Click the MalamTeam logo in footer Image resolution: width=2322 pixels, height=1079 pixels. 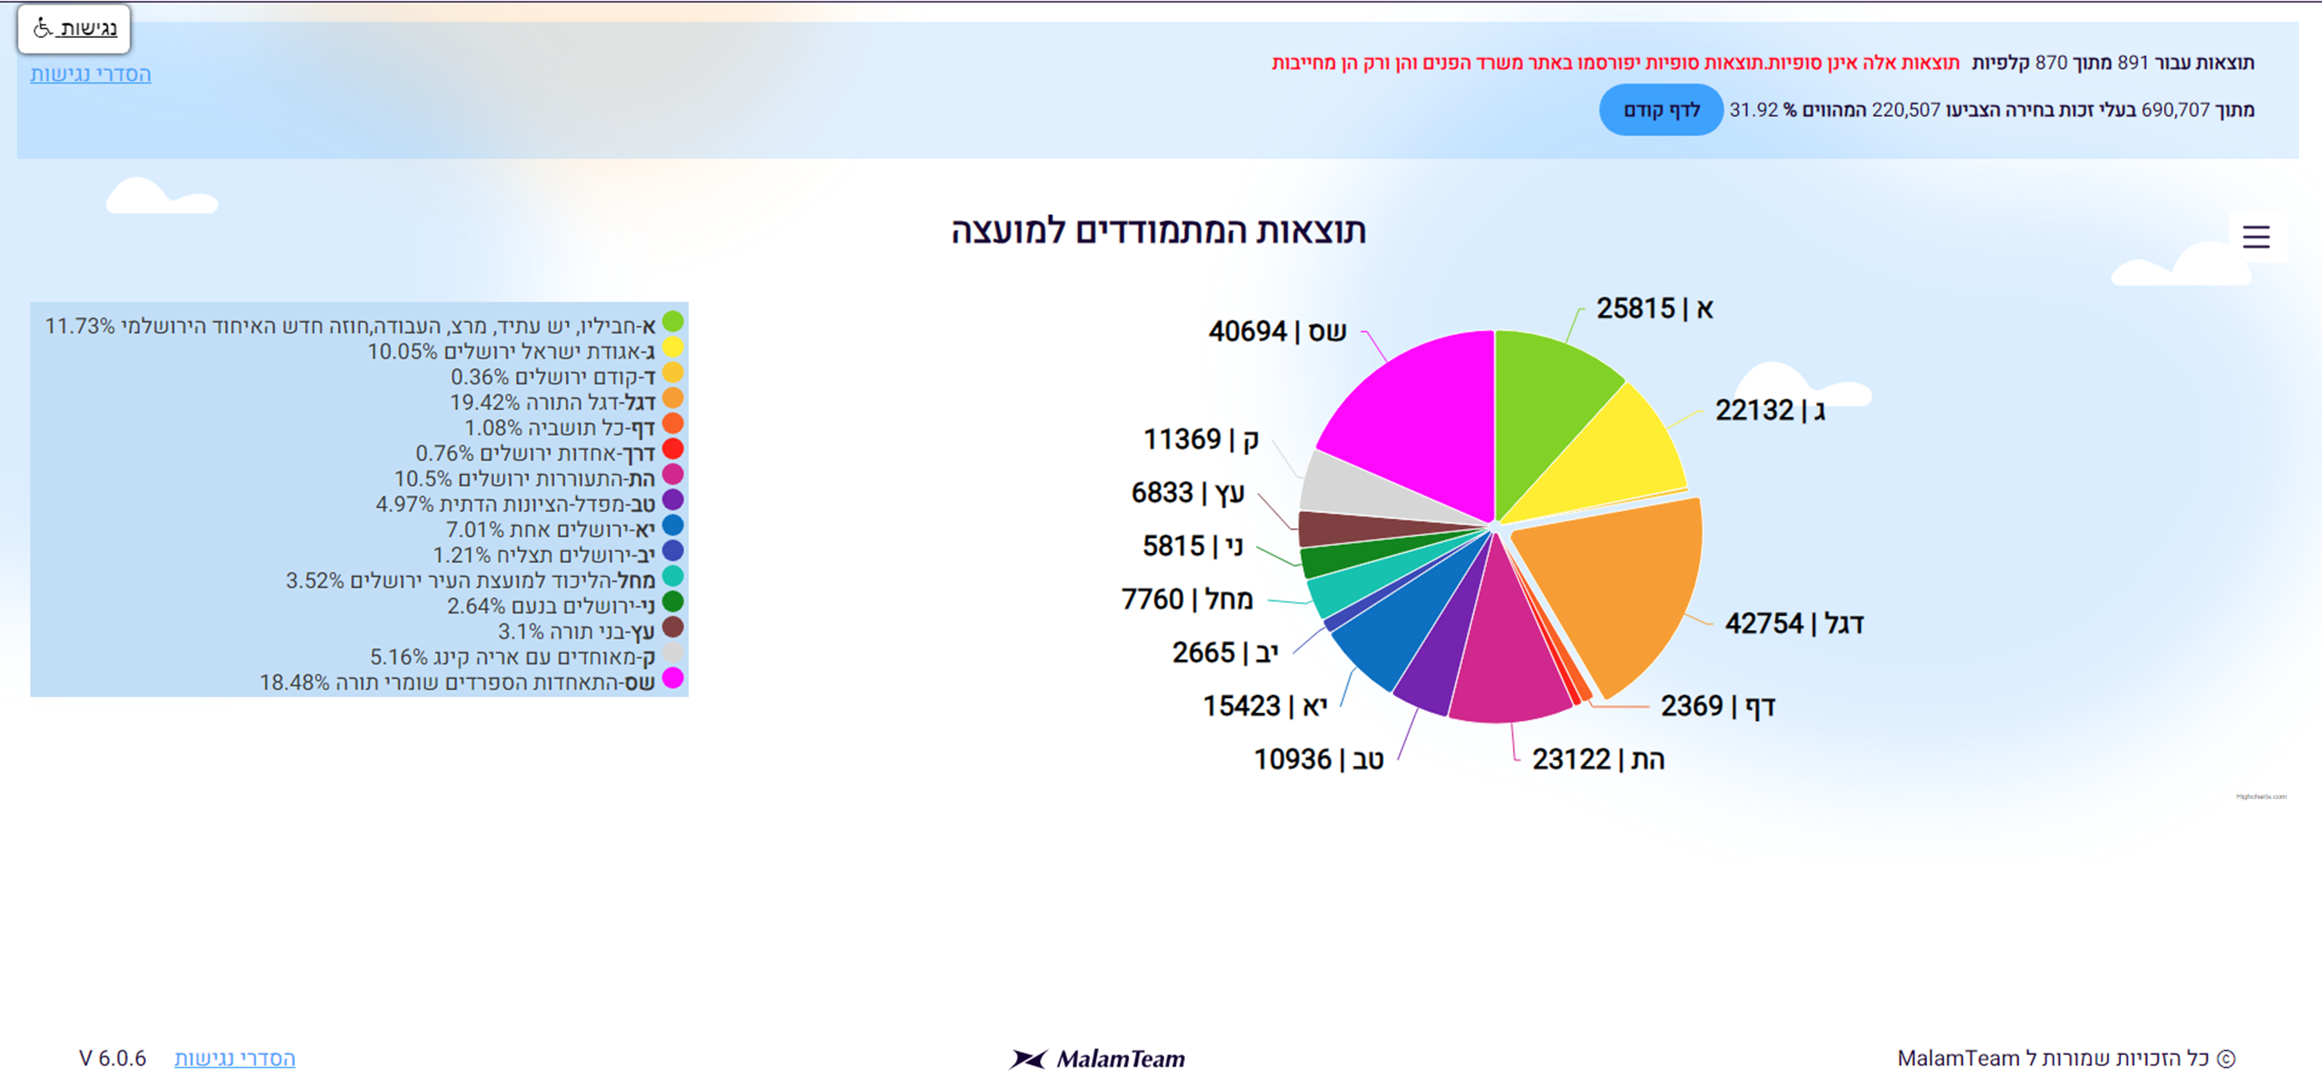[1097, 1058]
